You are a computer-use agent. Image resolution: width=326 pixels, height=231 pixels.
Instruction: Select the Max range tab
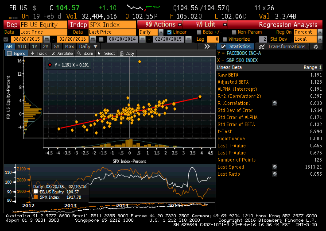click(x=70, y=46)
